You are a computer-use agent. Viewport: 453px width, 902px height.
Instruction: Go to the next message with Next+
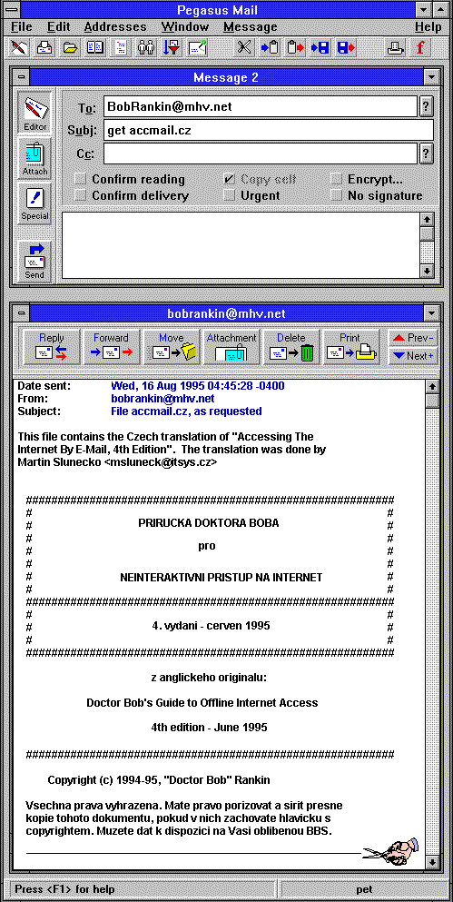click(x=413, y=356)
